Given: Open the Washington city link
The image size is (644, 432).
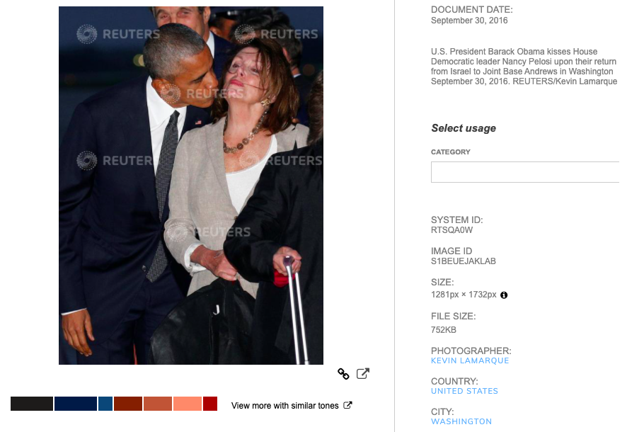Looking at the screenshot, I should [x=461, y=421].
